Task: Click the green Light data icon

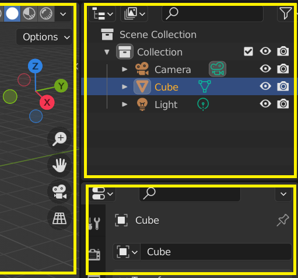Action: pos(203,104)
